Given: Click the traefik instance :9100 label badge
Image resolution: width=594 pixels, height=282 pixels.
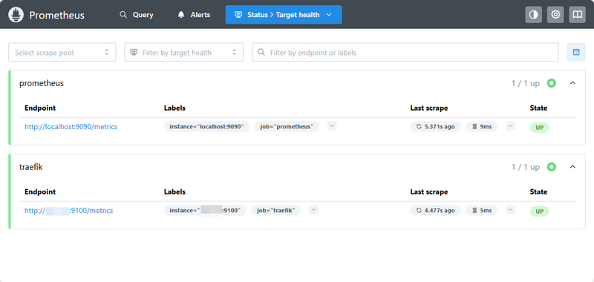Looking at the screenshot, I should coord(205,211).
